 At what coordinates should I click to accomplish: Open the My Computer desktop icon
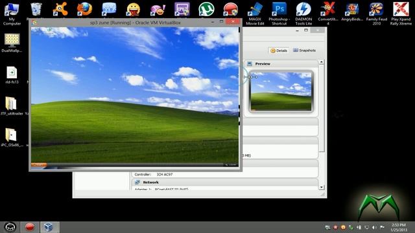tap(12, 14)
